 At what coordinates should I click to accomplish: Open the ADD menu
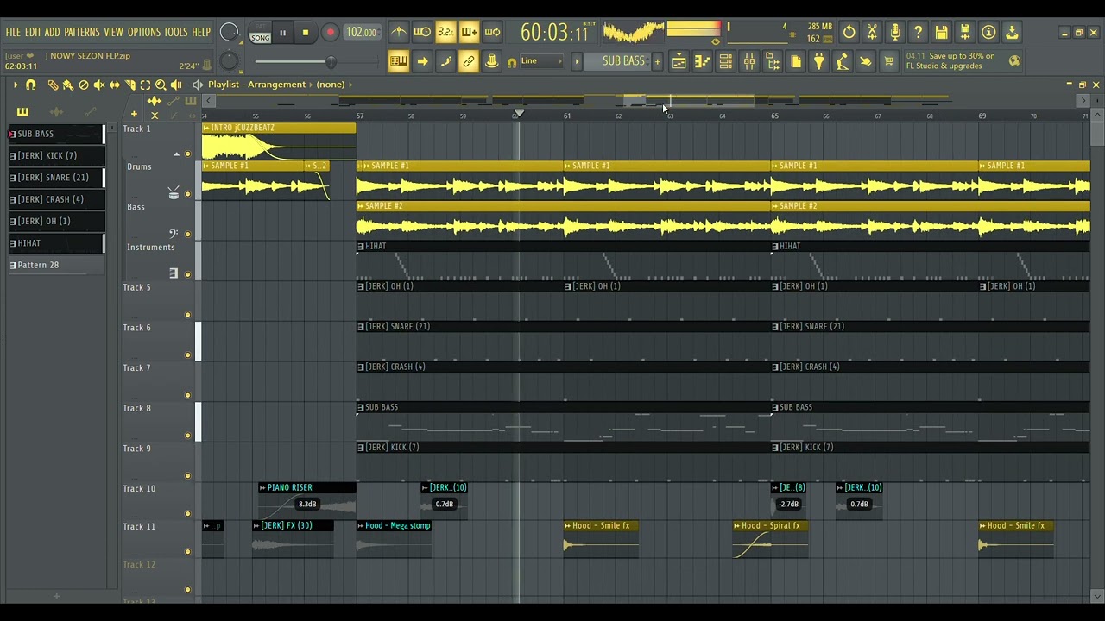(53, 33)
